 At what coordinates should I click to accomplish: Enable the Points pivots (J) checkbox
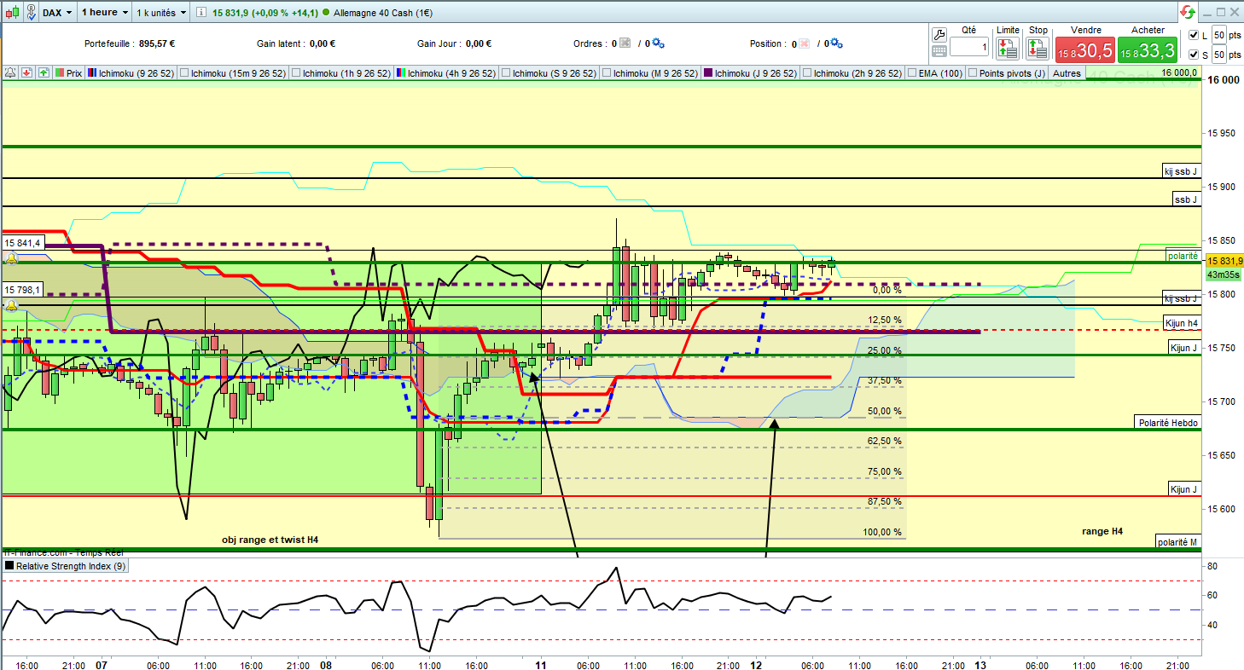click(x=974, y=73)
